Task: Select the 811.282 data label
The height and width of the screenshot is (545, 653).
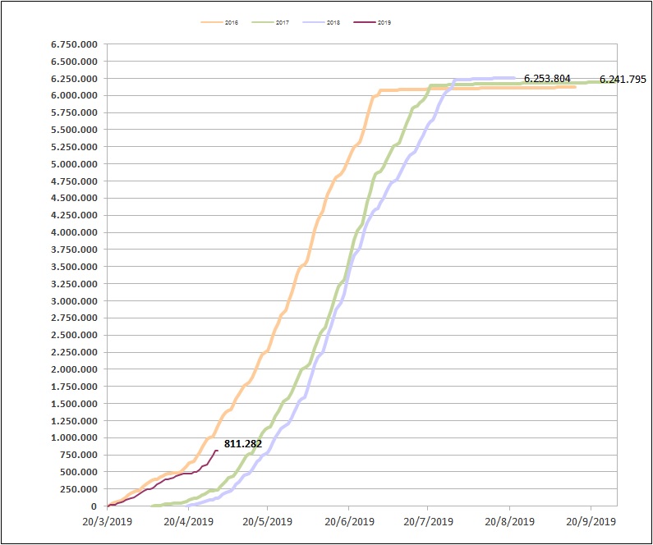Action: (243, 444)
